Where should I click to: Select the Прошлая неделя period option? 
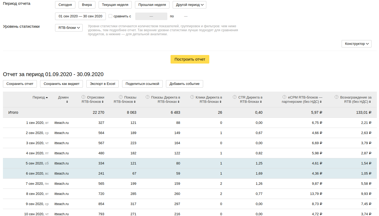(x=152, y=5)
